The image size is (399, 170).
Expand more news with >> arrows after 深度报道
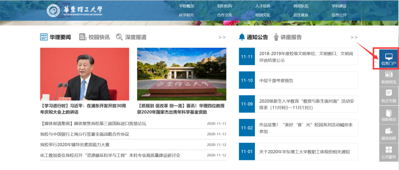222,37
